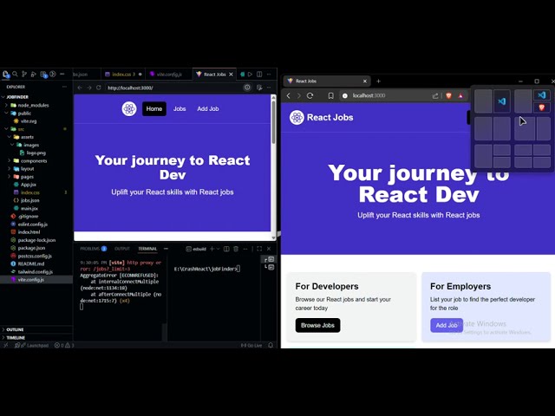Open the Explorer view in VS Code activity bar
The height and width of the screenshot is (416, 555).
[x=6, y=75]
